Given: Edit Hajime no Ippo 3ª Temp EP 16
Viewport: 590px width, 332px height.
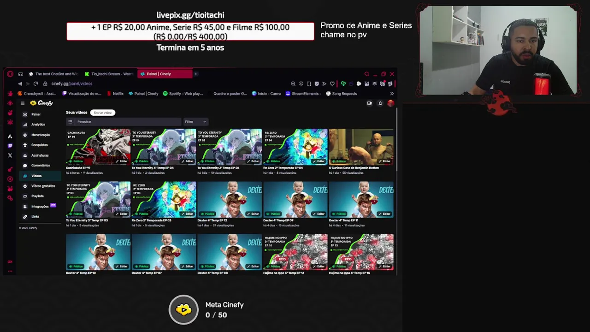Looking at the screenshot, I should tap(319, 267).
